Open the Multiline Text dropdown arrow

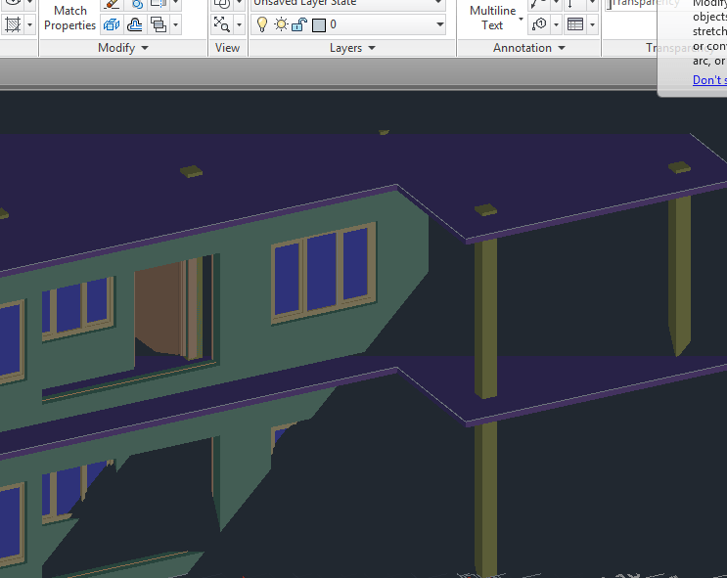[522, 19]
